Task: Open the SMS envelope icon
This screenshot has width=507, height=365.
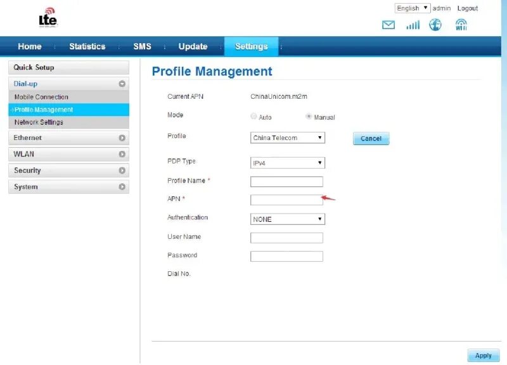Action: pyautogui.click(x=388, y=25)
